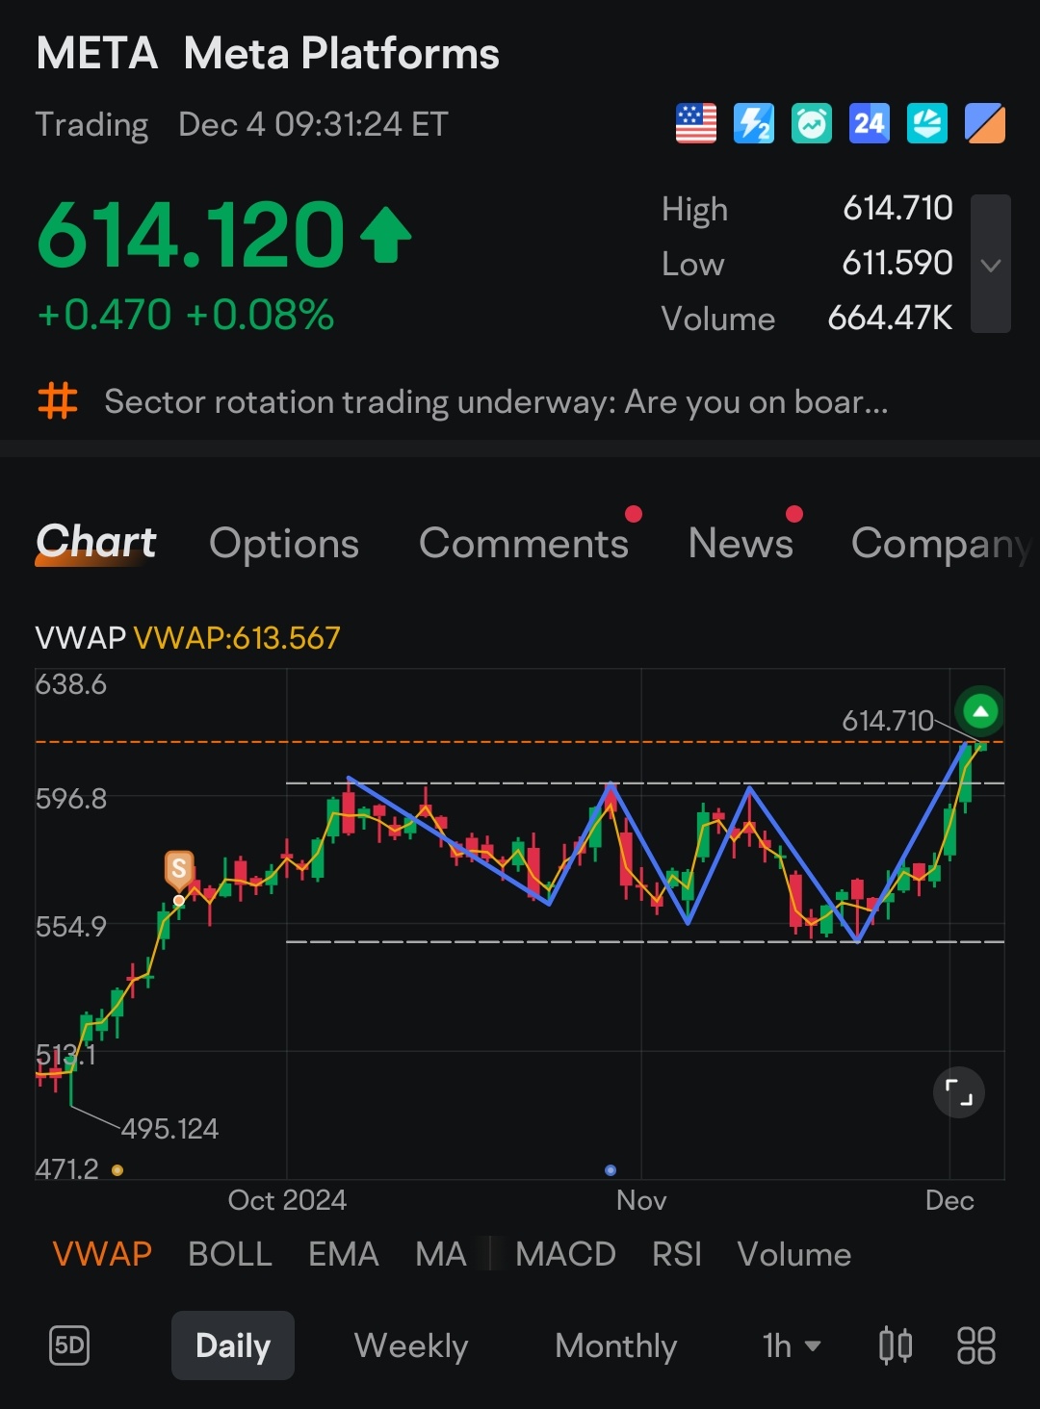Tap the green up-arrow circle on chart
Image resolution: width=1040 pixels, height=1409 pixels.
[x=980, y=712]
